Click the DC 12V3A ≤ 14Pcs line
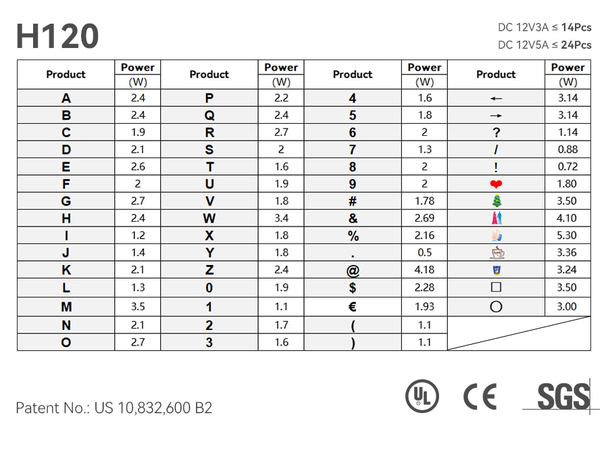 tap(544, 28)
